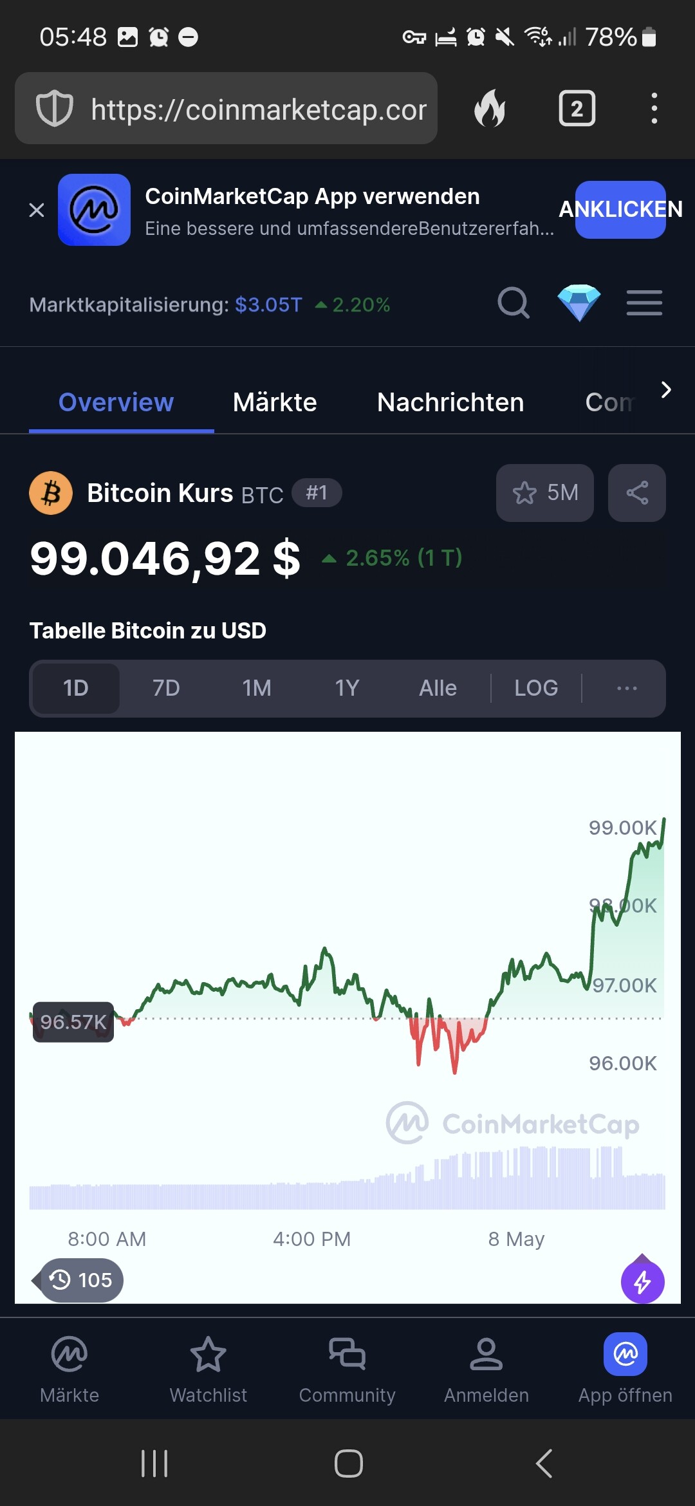The image size is (695, 1506).
Task: Open browser three-dot menu
Action: [x=654, y=108]
